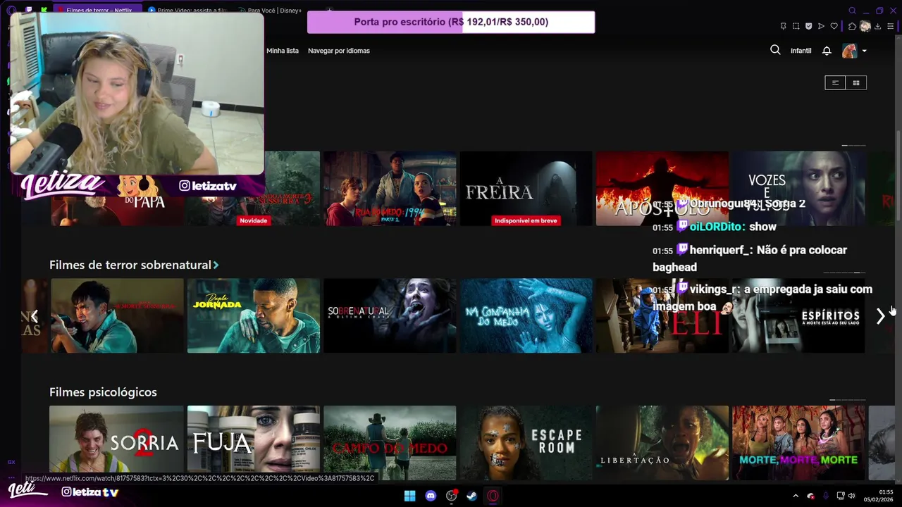Viewport: 902px width, 507px height.
Task: Open Discord from the taskbar
Action: 431,496
